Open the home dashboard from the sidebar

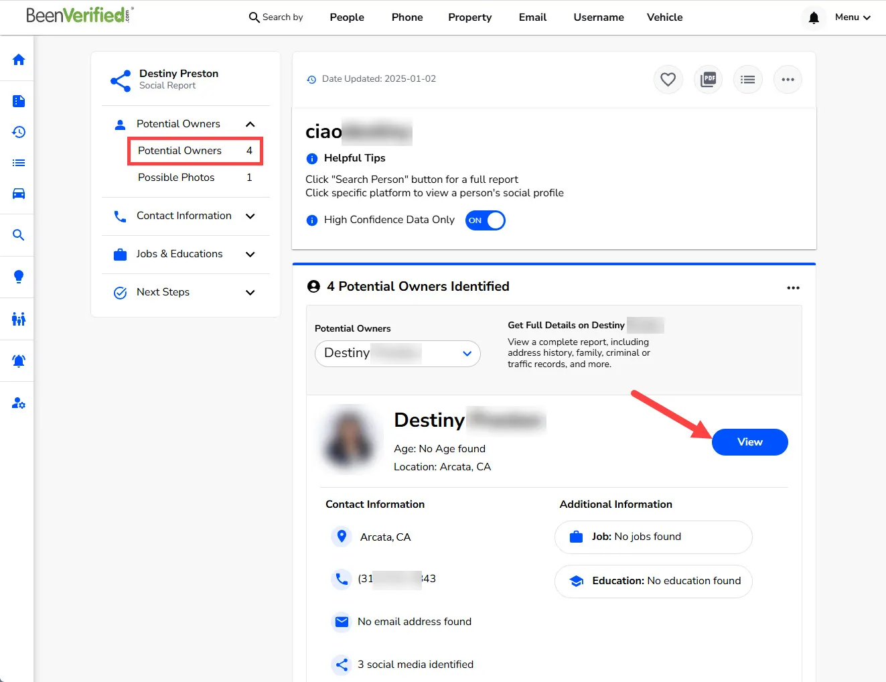(17, 60)
